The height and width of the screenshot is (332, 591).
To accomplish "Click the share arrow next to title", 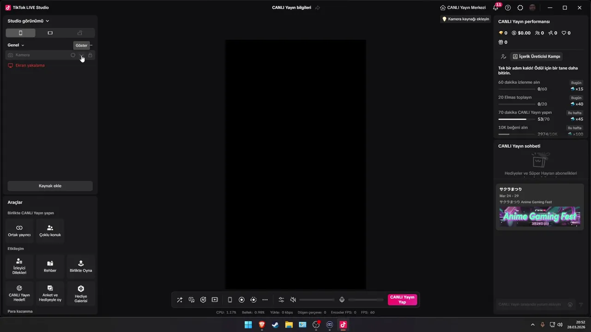I will 317,7.
